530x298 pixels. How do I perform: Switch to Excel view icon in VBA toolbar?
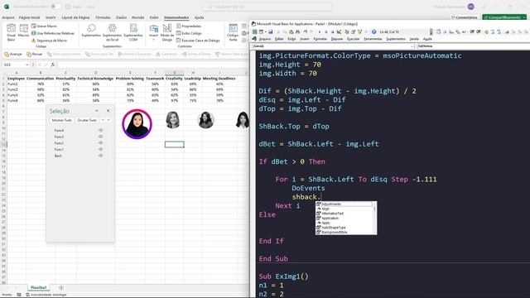255,31
